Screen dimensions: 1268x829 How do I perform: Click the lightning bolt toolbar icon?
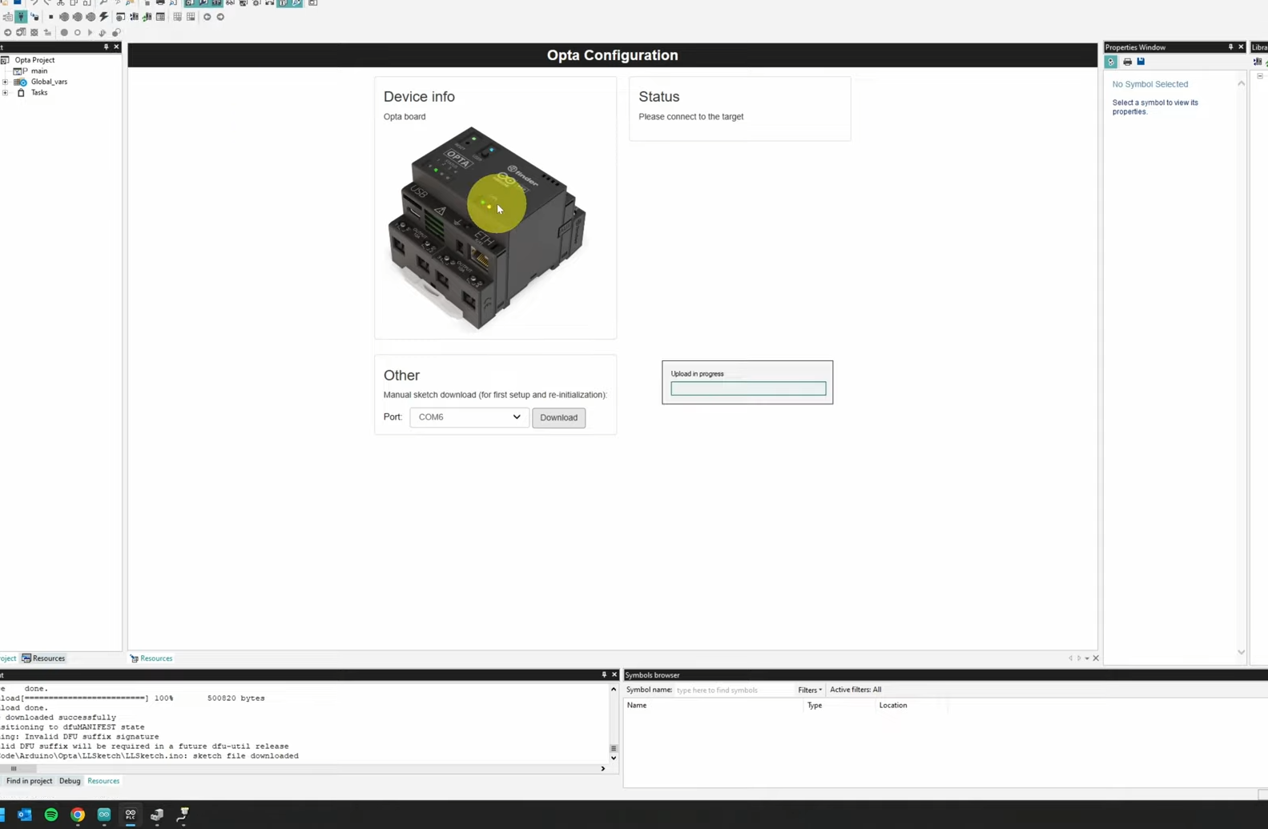click(103, 17)
